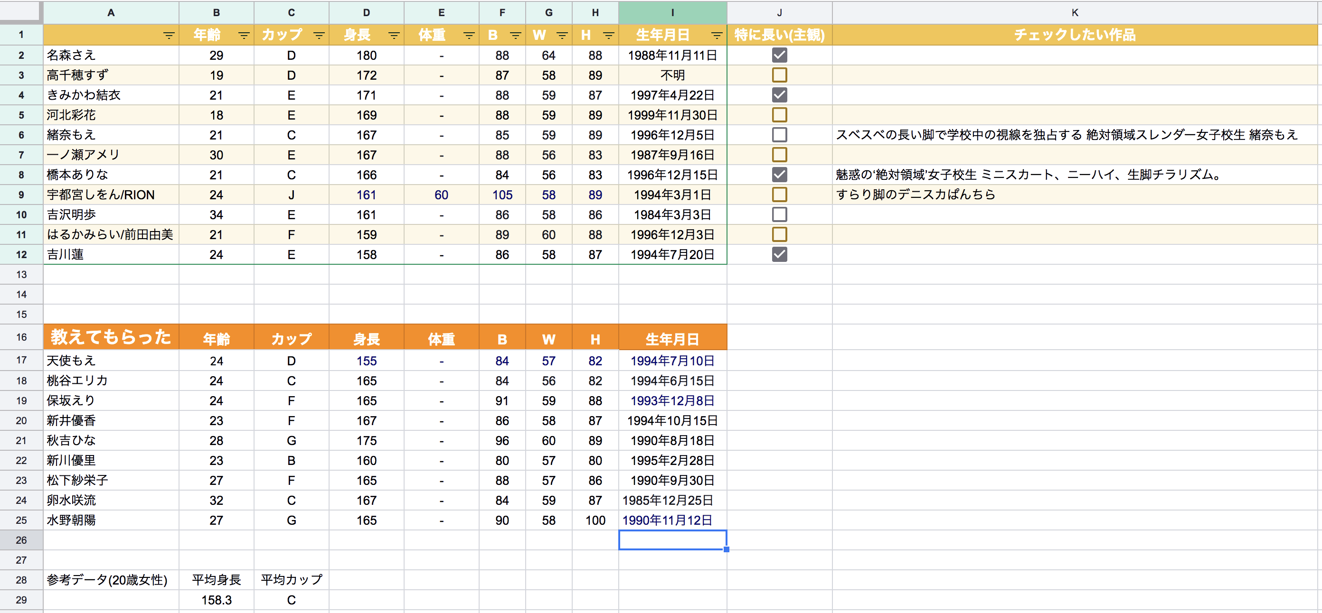Click the 生年月日 column filter icon
1322x613 pixels.
pos(717,36)
